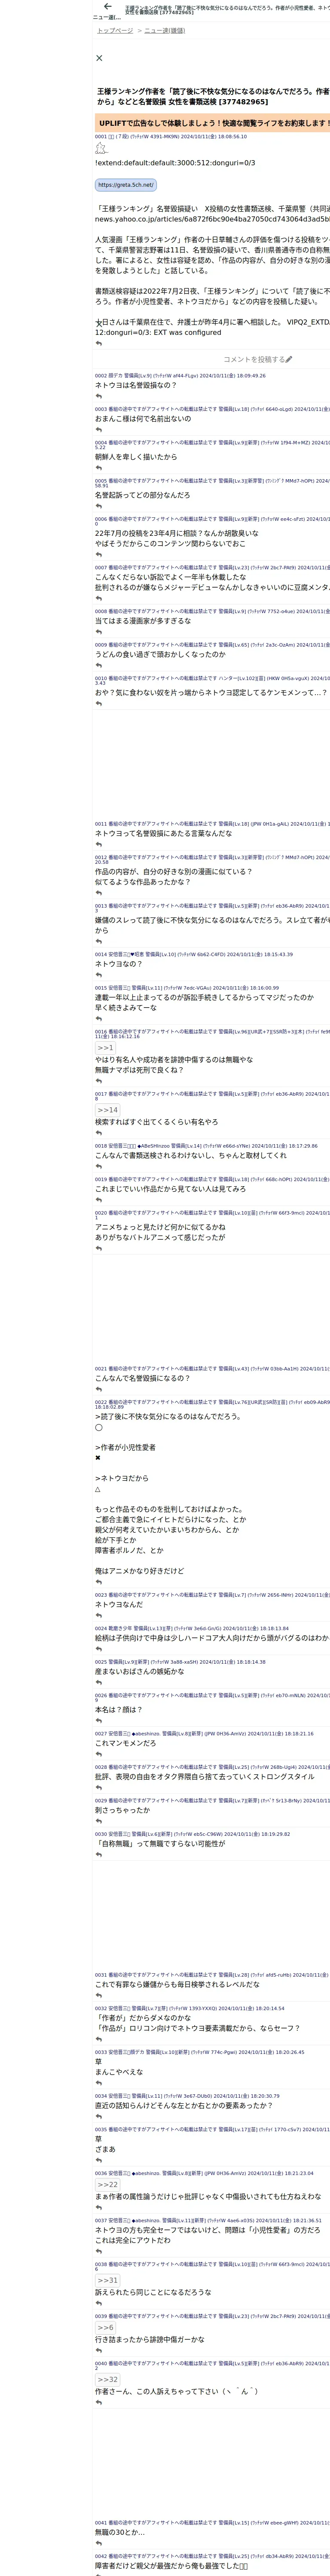Click post number 0020 in the header
The image size is (330, 2576).
point(101,1213)
